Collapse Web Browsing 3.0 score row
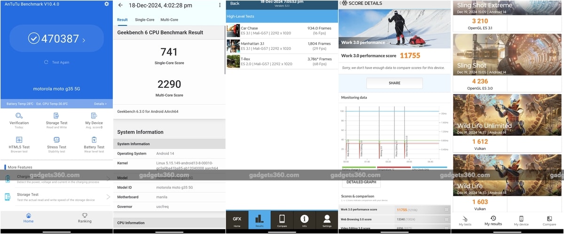The height and width of the screenshot is (234, 564). point(446,218)
